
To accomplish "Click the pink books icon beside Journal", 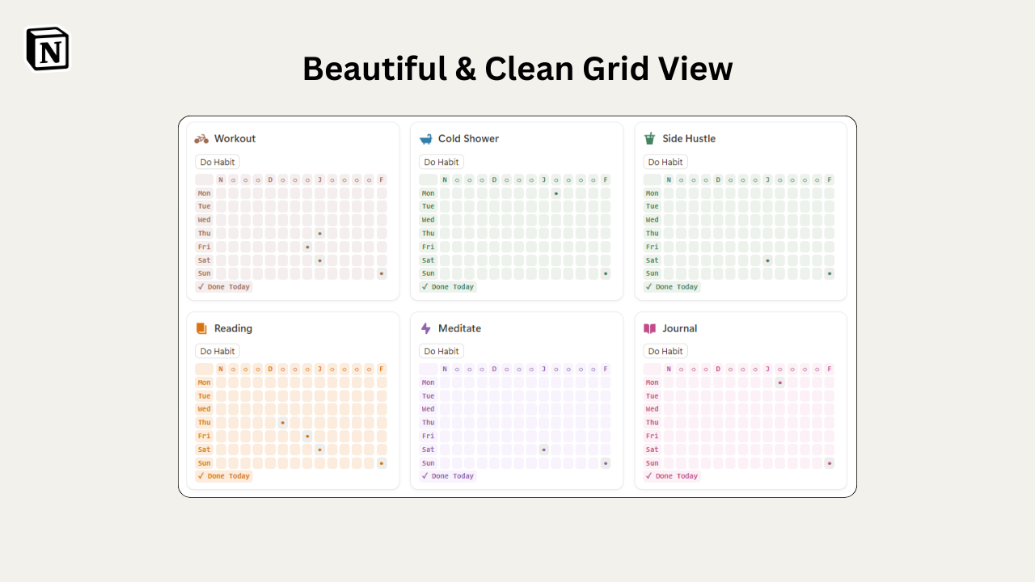I will (648, 328).
